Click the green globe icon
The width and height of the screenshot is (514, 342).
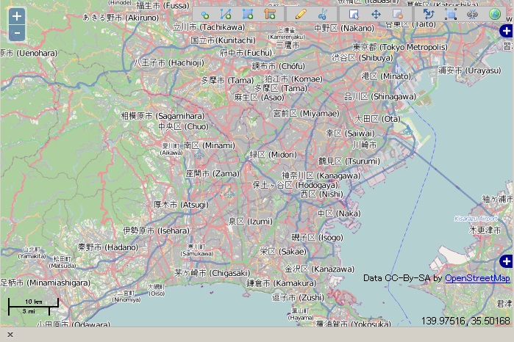point(494,14)
